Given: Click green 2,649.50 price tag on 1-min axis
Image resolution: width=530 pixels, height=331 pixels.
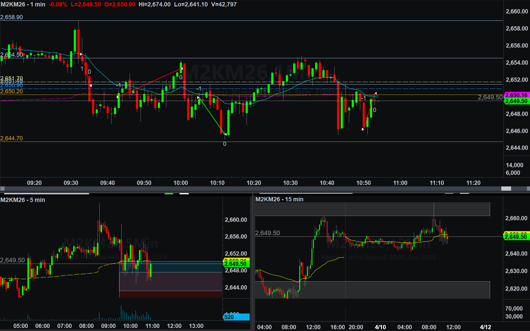Looking at the screenshot, I should tap(517, 101).
